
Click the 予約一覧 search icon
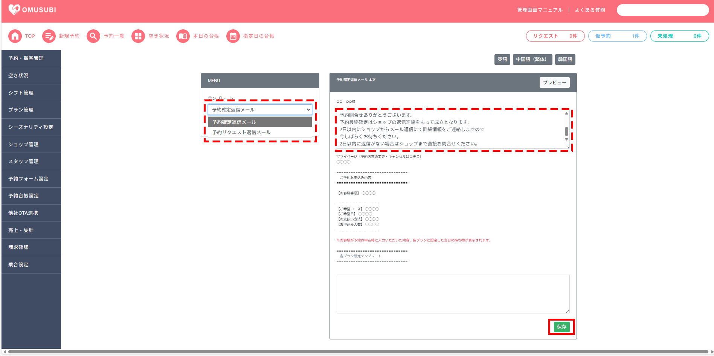pos(93,36)
